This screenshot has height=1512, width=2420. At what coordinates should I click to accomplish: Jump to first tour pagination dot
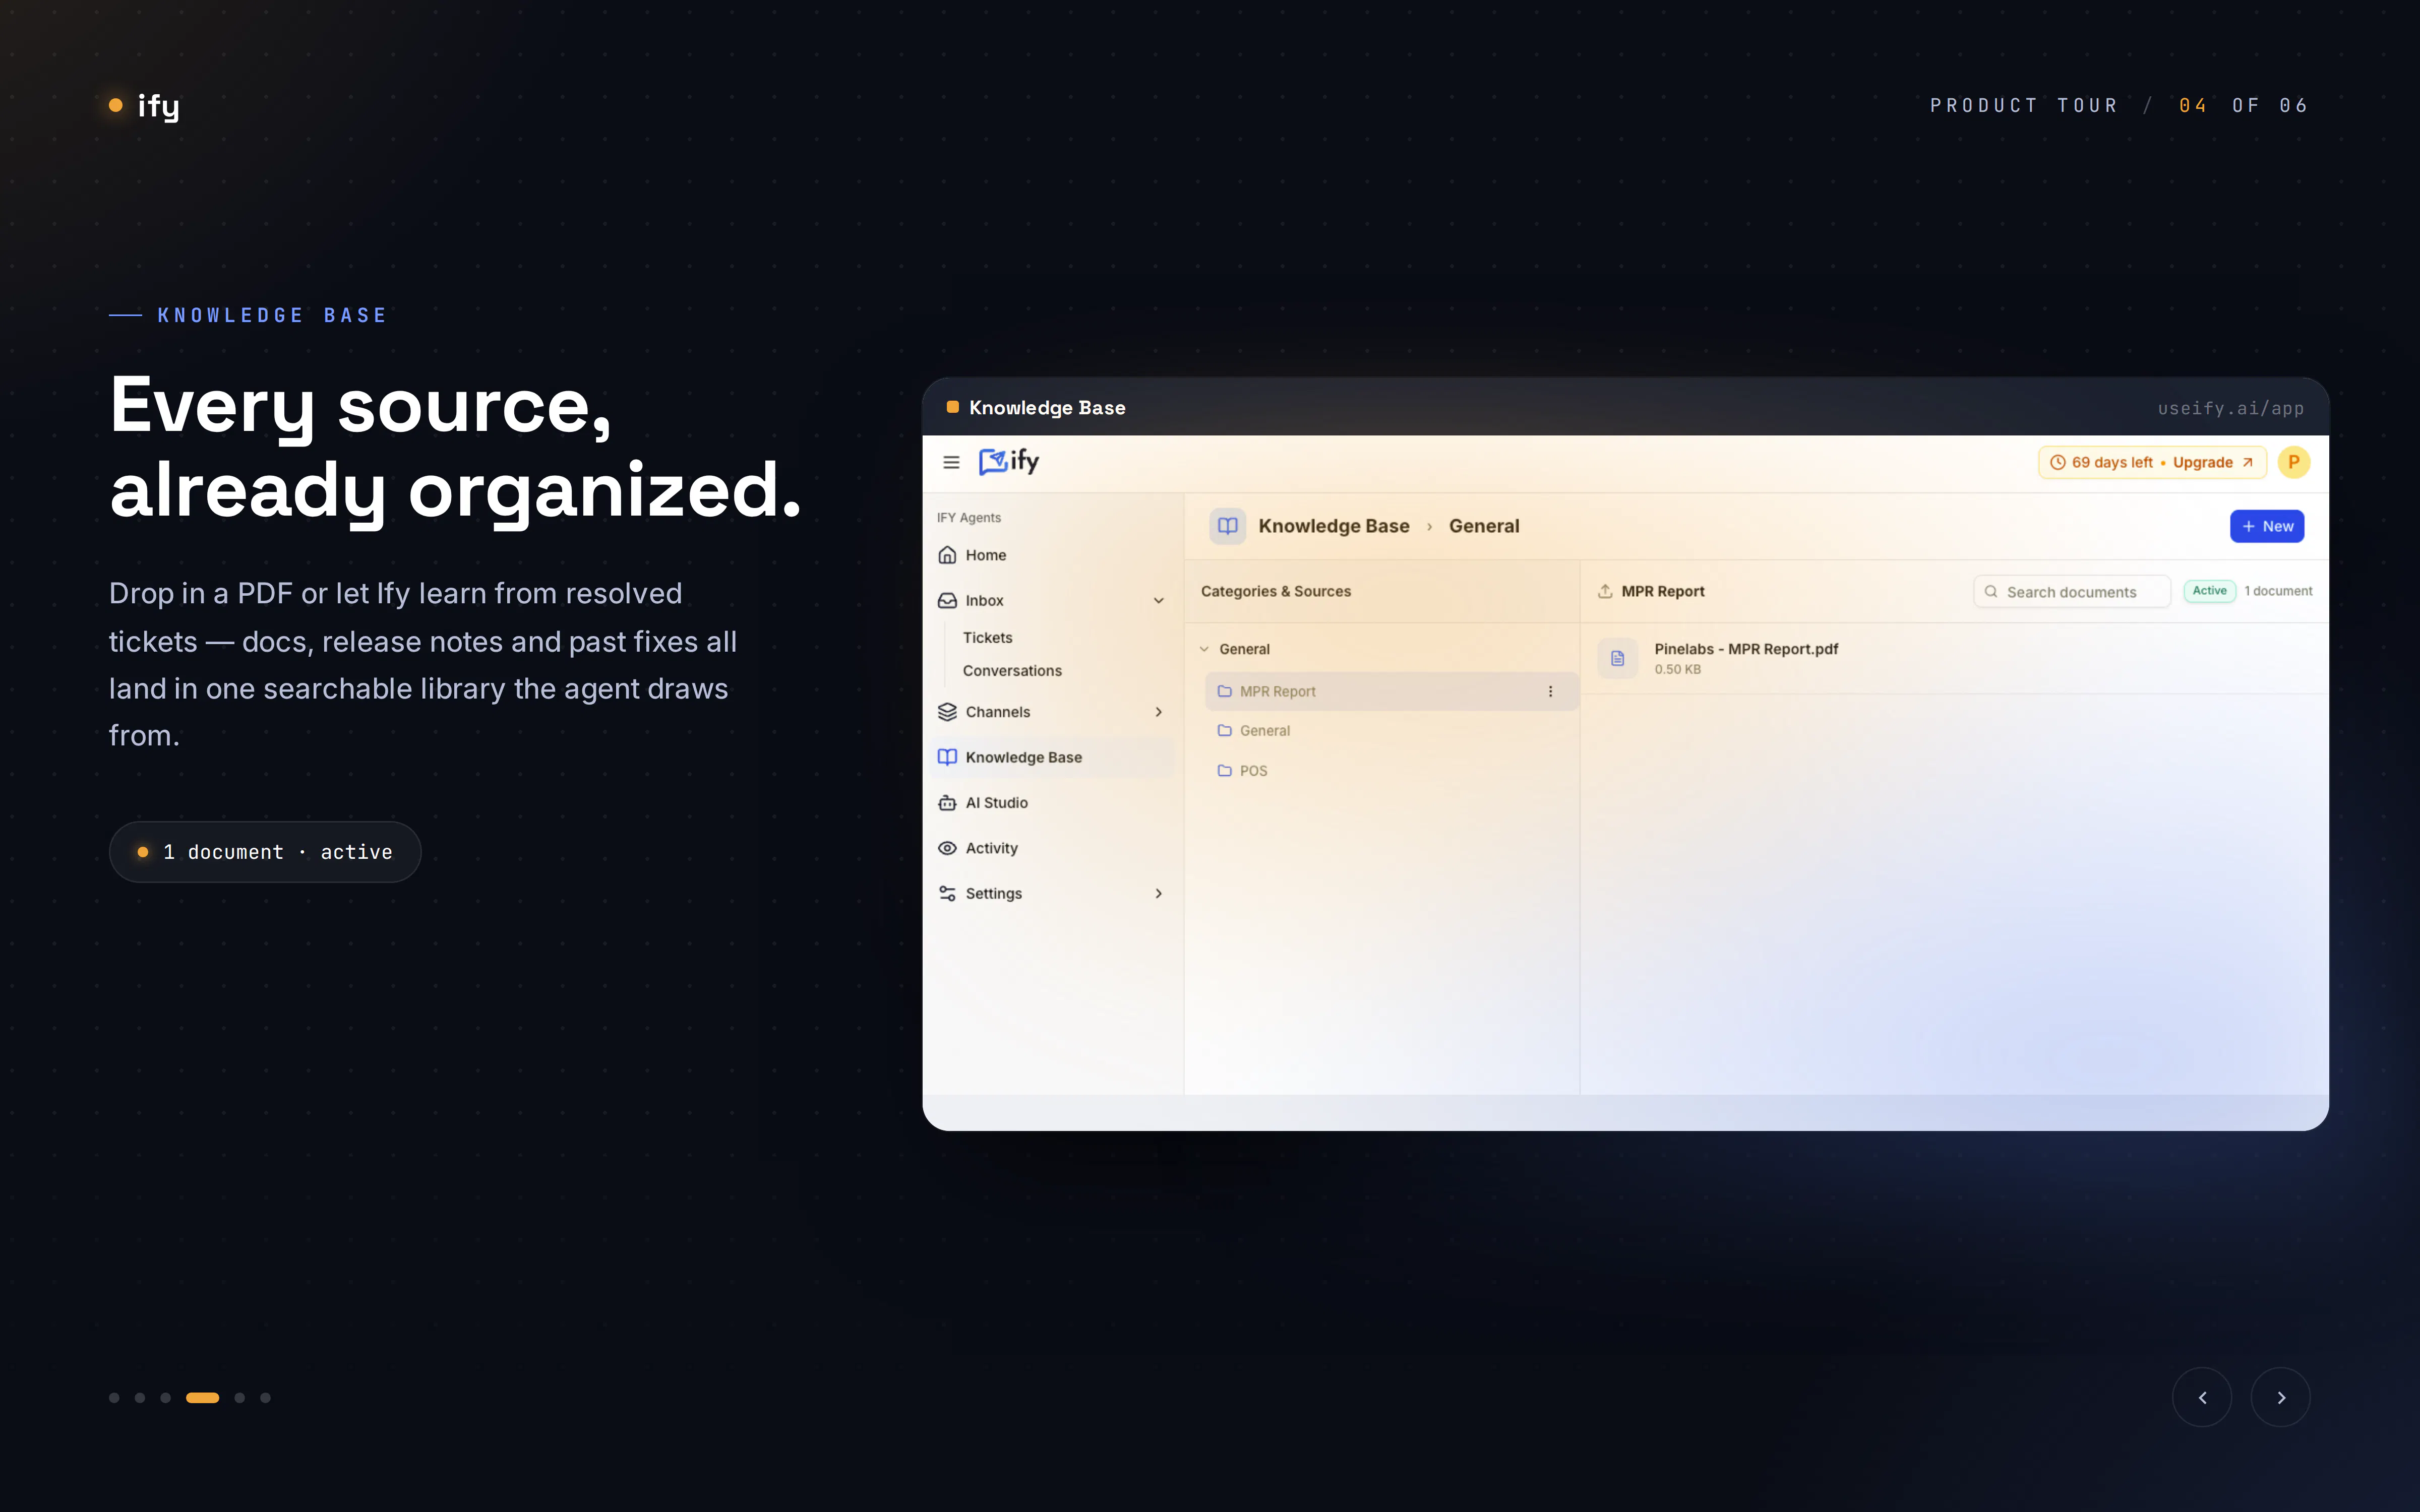tap(114, 1398)
